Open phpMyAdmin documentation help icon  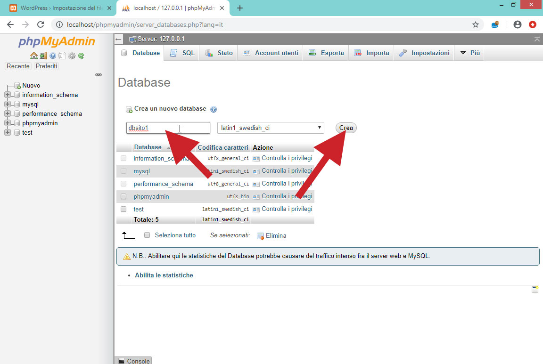53,56
